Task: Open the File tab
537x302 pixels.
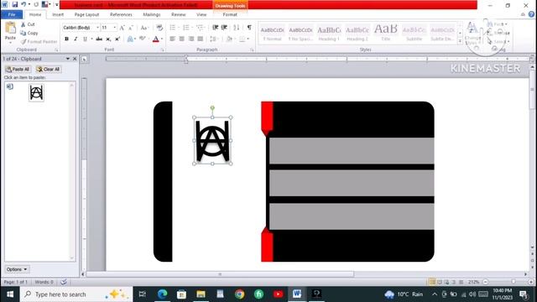Action: click(x=12, y=14)
